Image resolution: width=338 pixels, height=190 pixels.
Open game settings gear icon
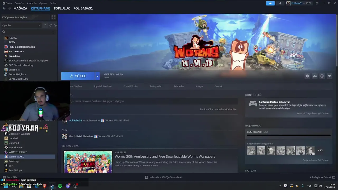pyautogui.click(x=307, y=76)
